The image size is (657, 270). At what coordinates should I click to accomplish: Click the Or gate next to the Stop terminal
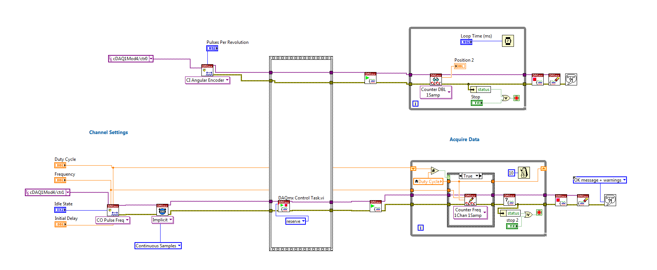506,98
